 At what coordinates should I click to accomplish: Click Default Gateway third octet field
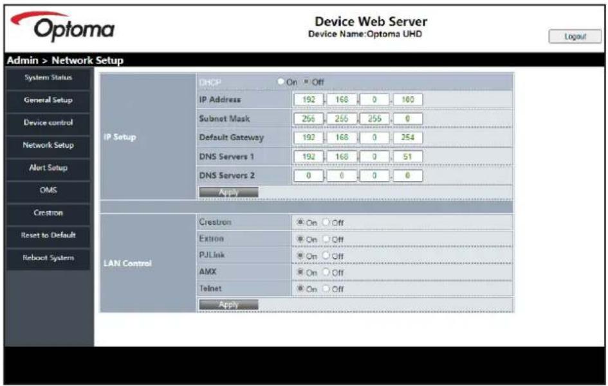pyautogui.click(x=374, y=137)
